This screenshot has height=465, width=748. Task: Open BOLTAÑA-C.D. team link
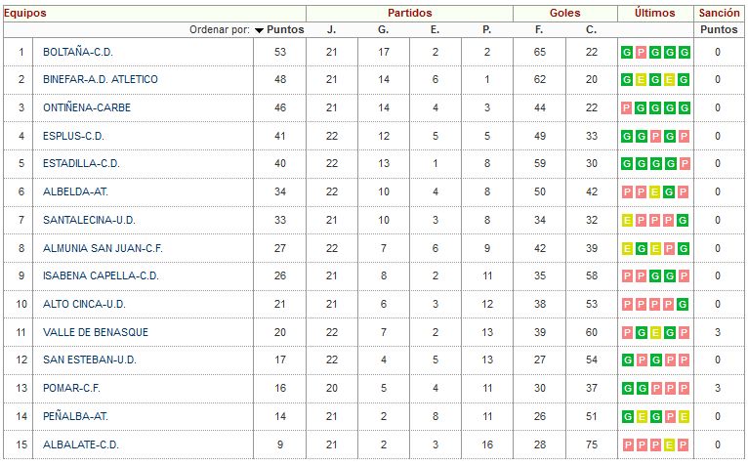pyautogui.click(x=78, y=52)
